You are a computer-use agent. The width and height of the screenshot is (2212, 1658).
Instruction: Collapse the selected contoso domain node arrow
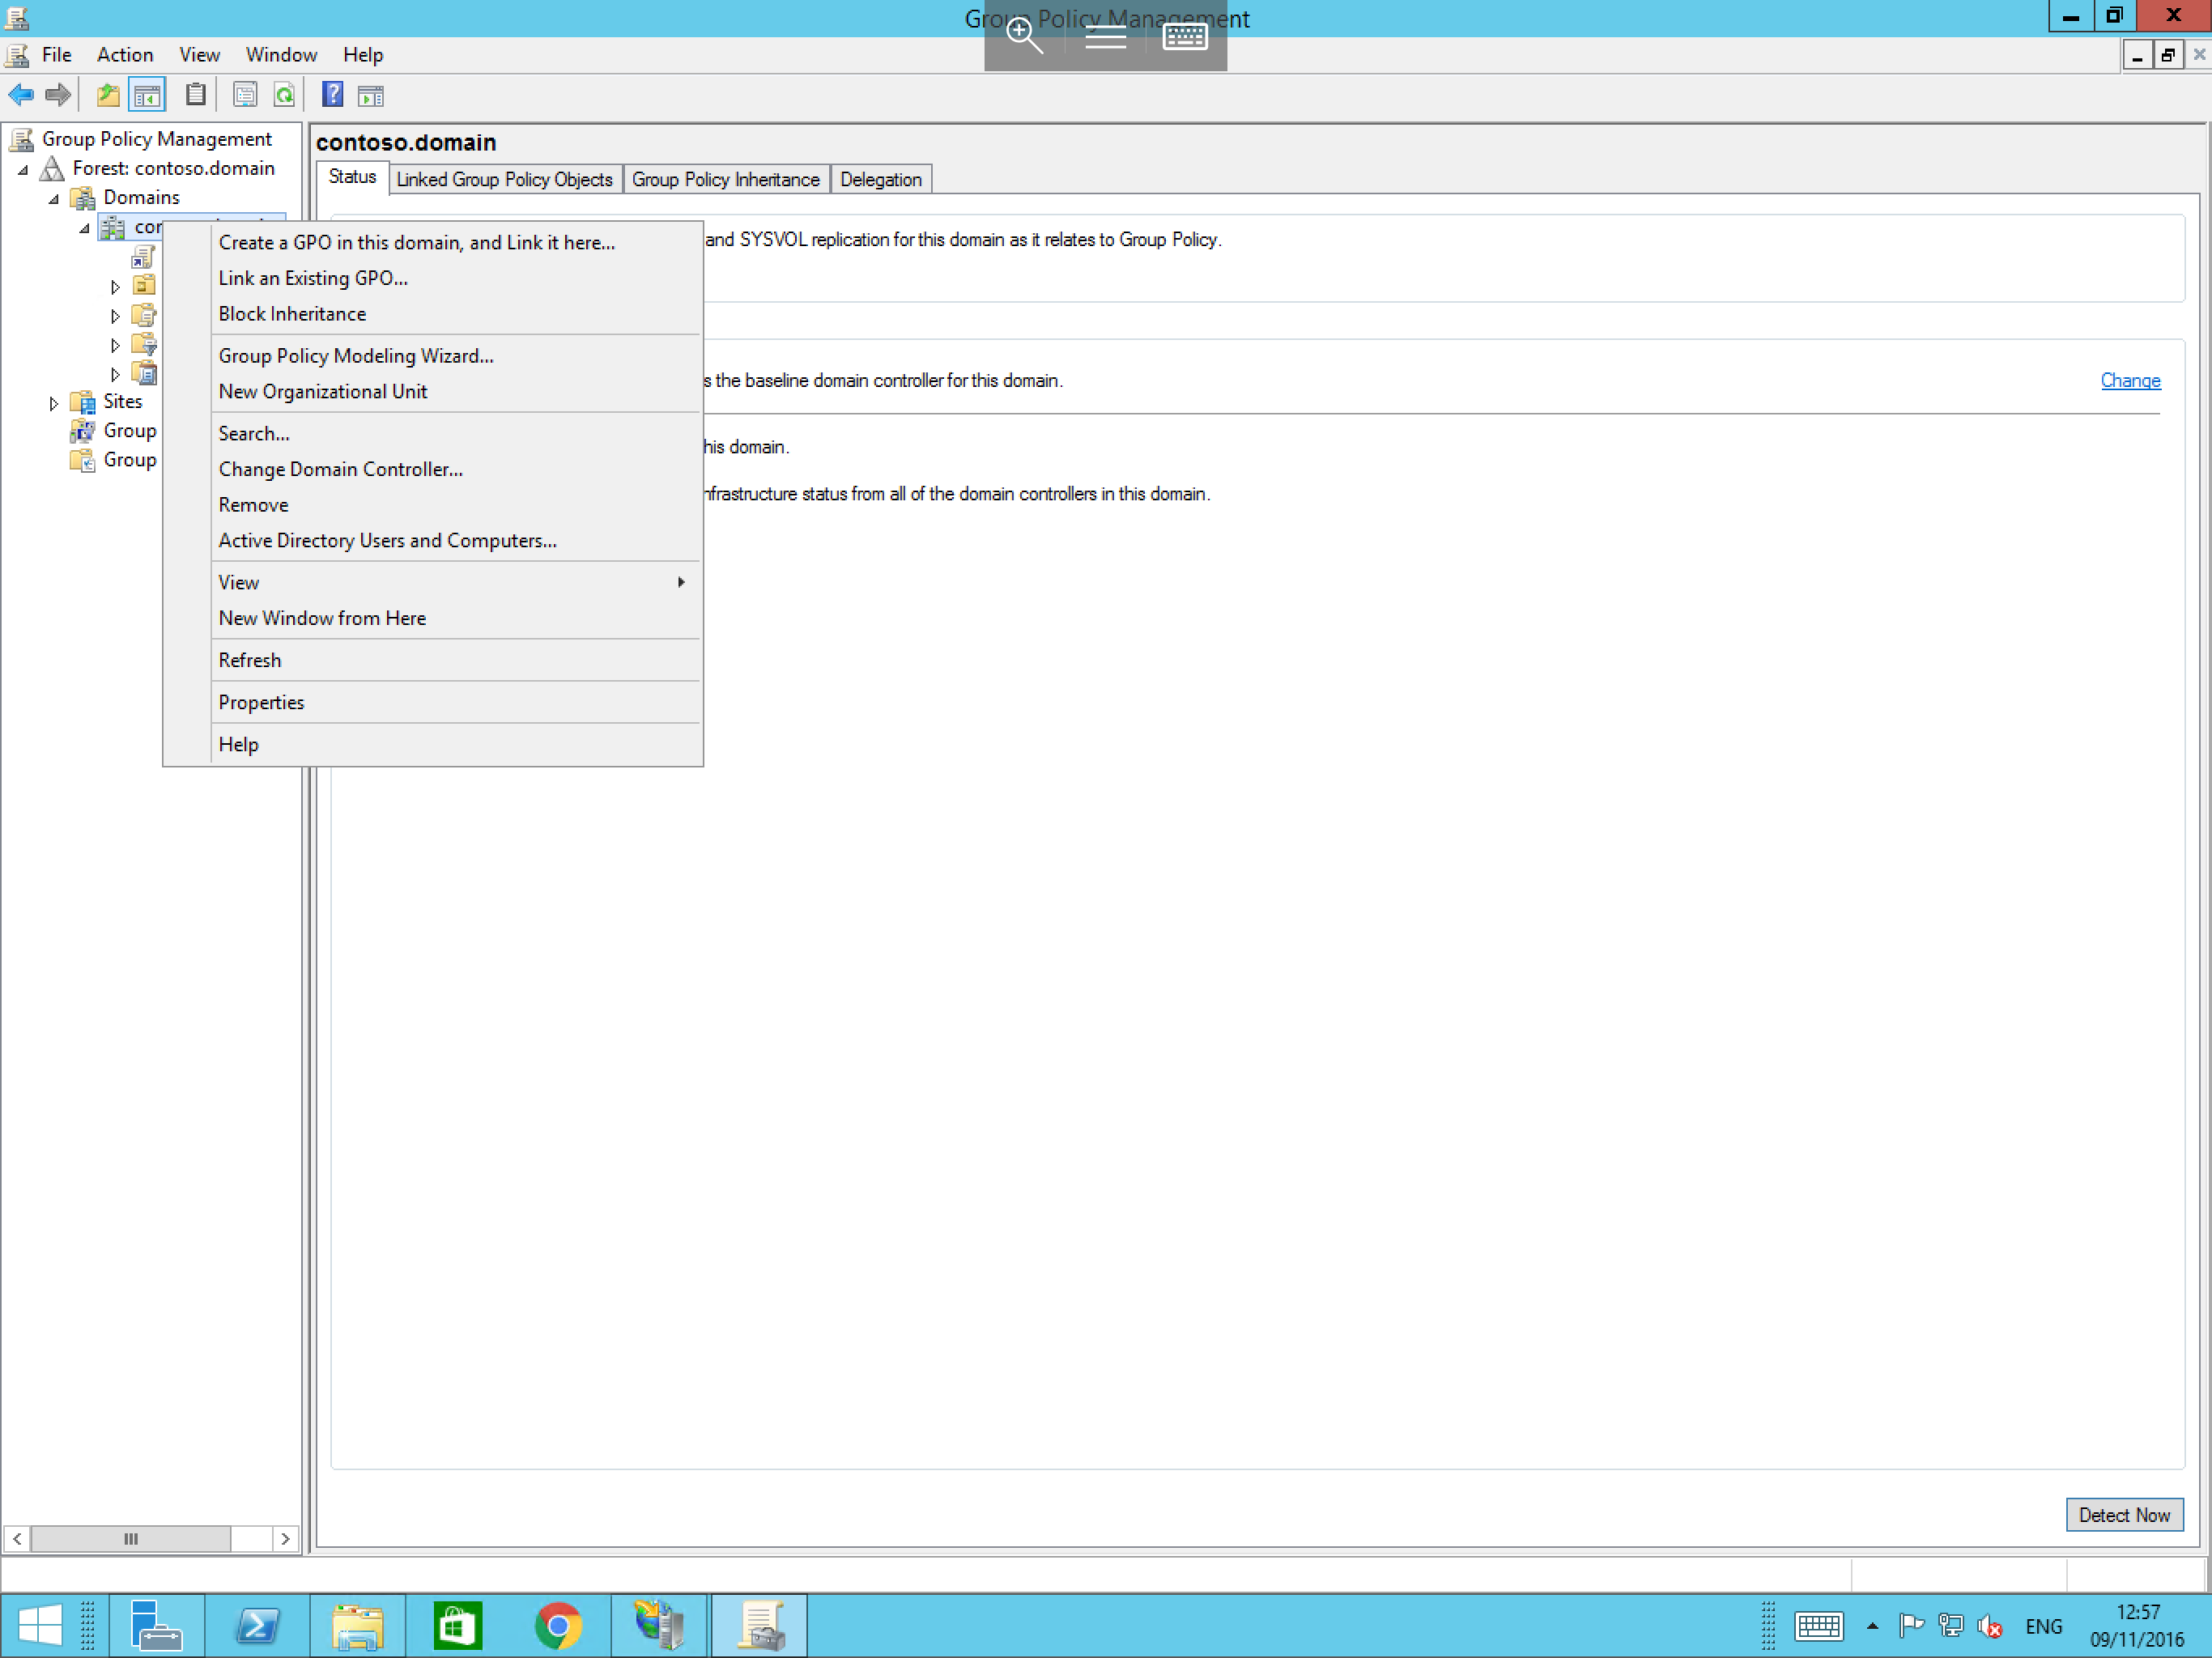[85, 228]
